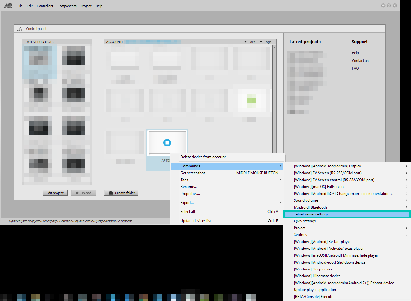Open the Contact us link

coord(360,61)
